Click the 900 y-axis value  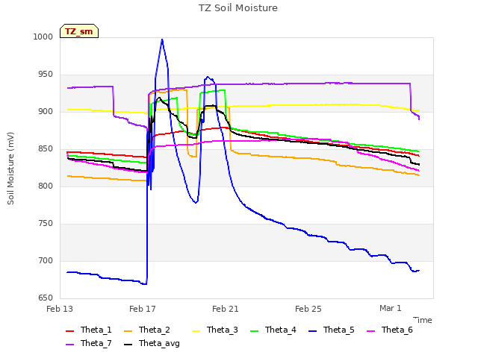46,112
